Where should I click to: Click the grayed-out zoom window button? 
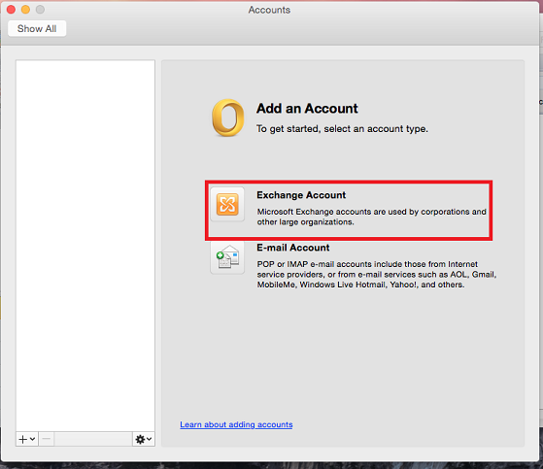coord(40,10)
